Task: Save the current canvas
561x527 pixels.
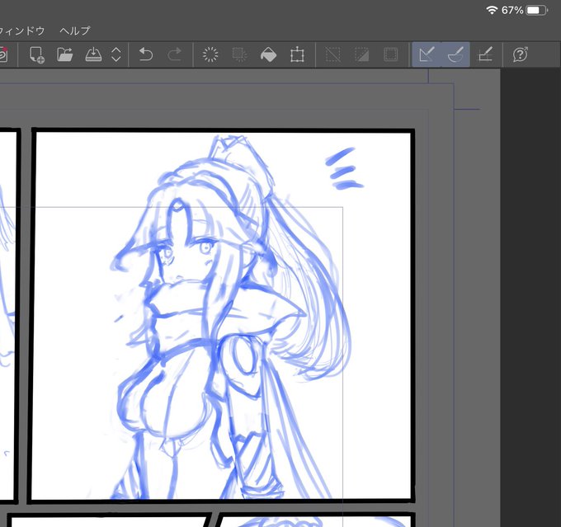Action: pos(93,54)
